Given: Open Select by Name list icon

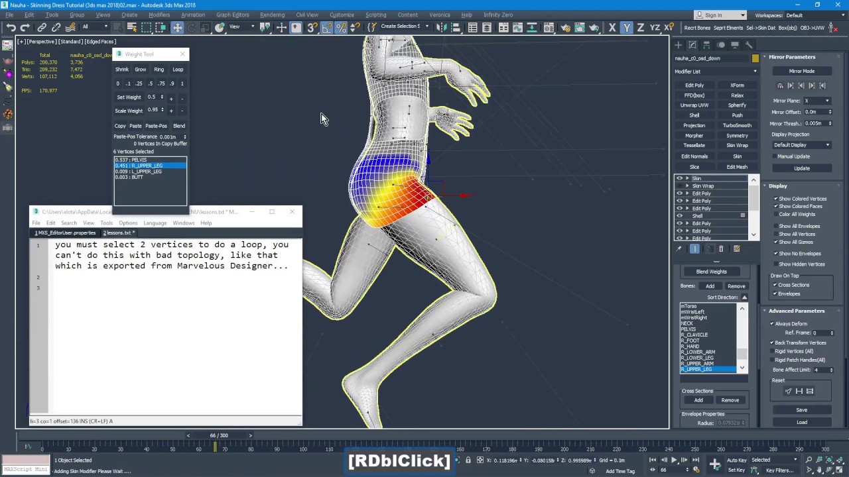Looking at the screenshot, I should (x=132, y=27).
